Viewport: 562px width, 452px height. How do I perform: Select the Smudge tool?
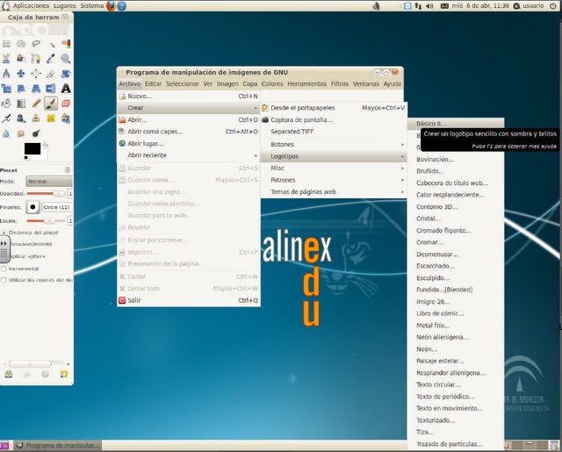point(21,133)
